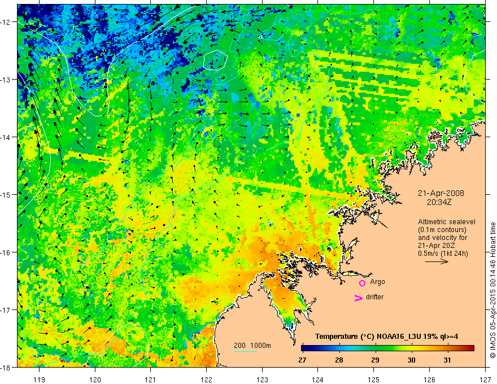Screen dimensions: 497x384
Task: Click the colorbar tick label '31'
Action: [x=447, y=360]
